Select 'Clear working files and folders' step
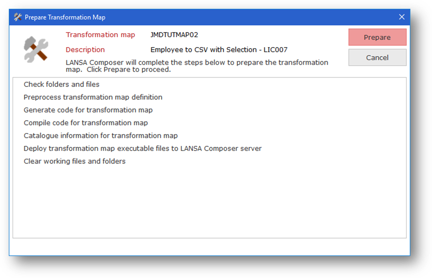 coord(74,161)
